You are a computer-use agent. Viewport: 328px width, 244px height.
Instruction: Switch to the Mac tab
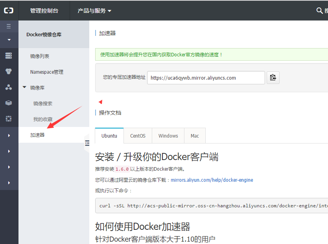coord(195,136)
